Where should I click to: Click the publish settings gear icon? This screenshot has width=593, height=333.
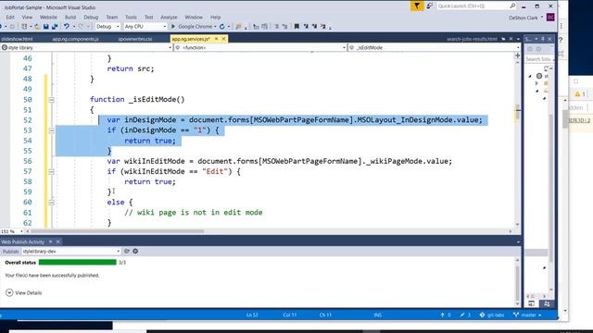tap(135, 251)
